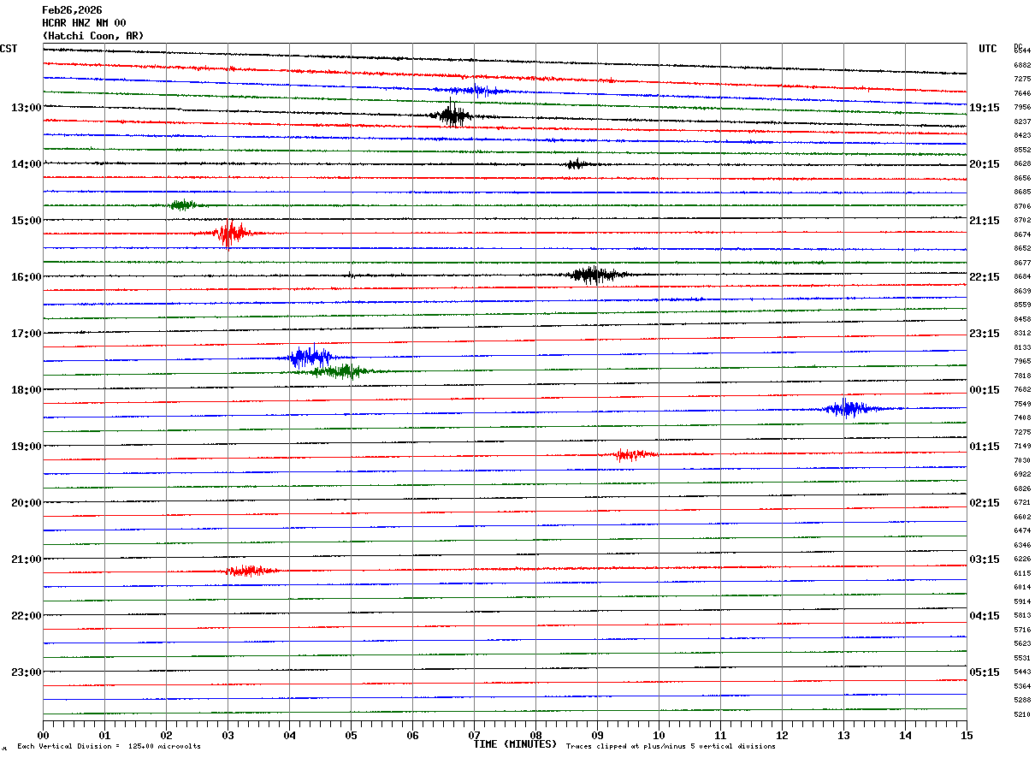
Task: Click the black seismic burst on 13:00 trace
Action: [x=451, y=113]
